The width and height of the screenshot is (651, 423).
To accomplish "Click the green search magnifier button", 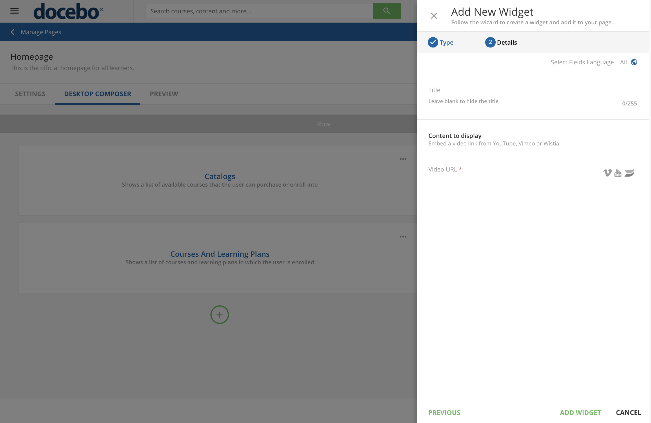I will [x=387, y=11].
